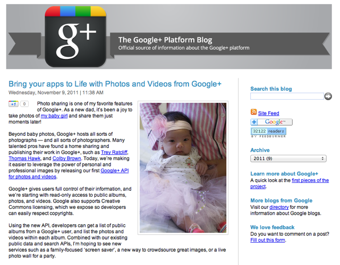Open the Site Feed link

tap(269, 113)
